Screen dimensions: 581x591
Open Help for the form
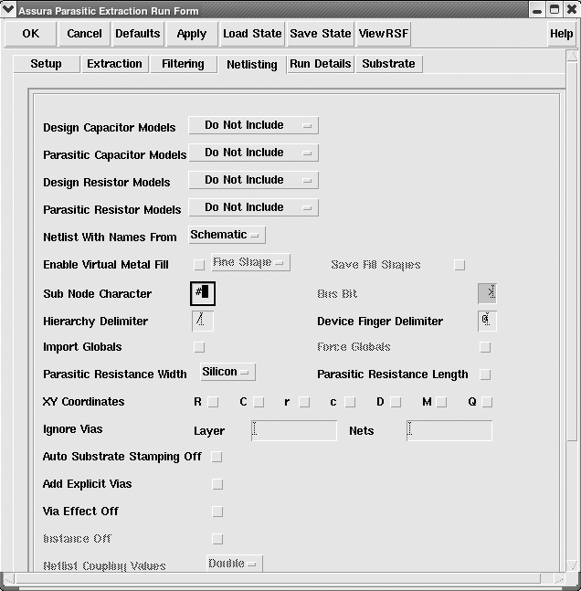tap(562, 34)
